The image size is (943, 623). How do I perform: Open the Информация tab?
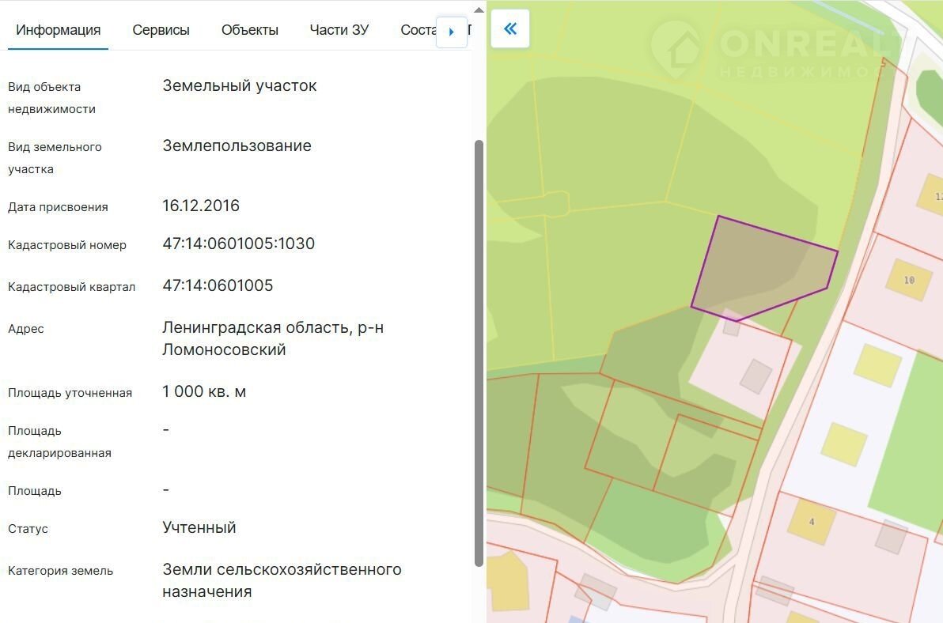pos(59,30)
